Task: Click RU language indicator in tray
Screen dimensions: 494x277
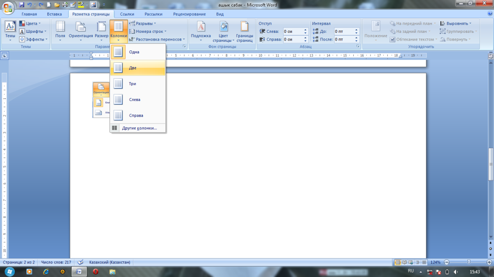Action: coord(410,271)
